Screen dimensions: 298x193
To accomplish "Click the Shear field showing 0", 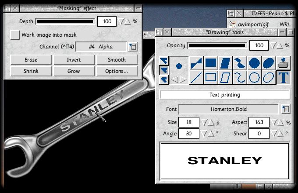I will tap(259, 134).
